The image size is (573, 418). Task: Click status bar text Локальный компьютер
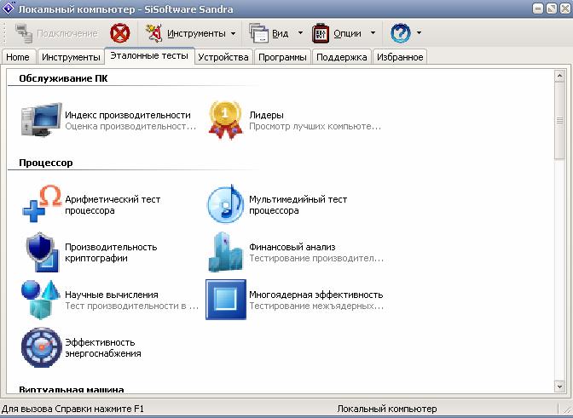386,409
